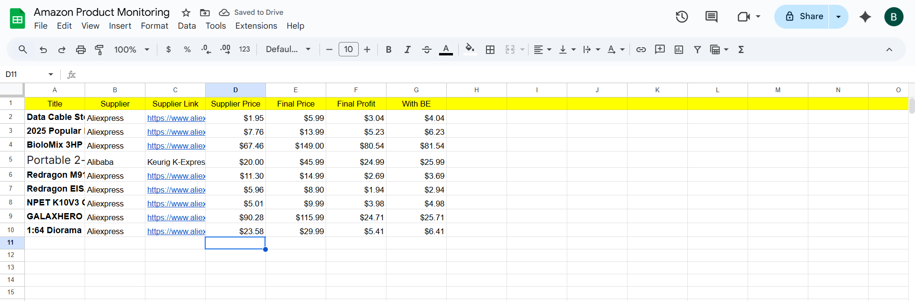The height and width of the screenshot is (301, 915).
Task: Click the print icon
Action: (81, 50)
